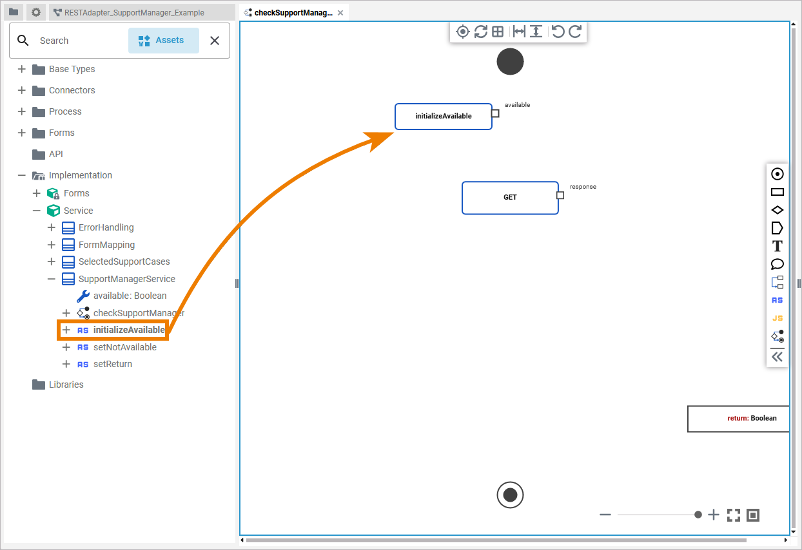The width and height of the screenshot is (802, 550).
Task: Click the return: Boolean parameter box
Action: coord(739,419)
